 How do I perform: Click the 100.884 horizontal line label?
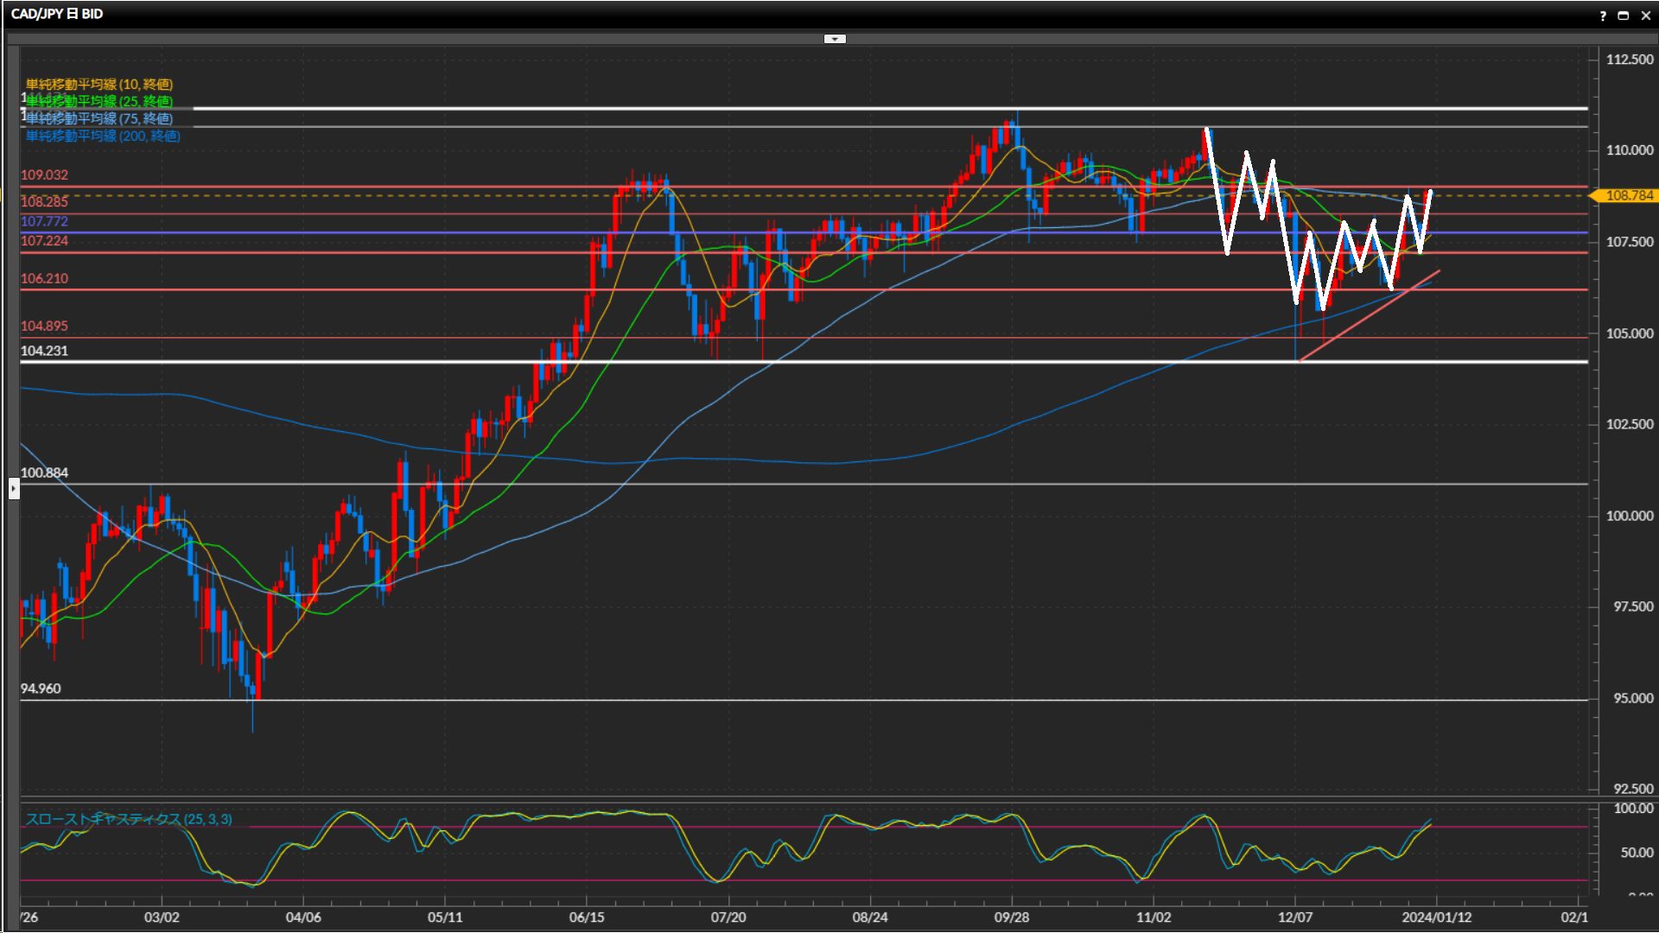pyautogui.click(x=44, y=473)
